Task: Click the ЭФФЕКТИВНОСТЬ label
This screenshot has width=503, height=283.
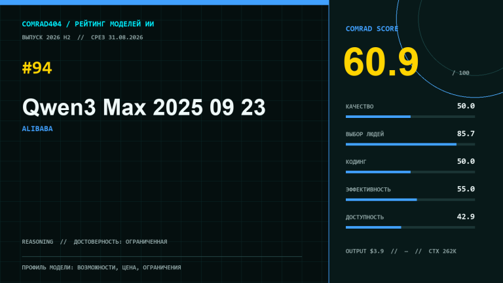Action: point(368,189)
